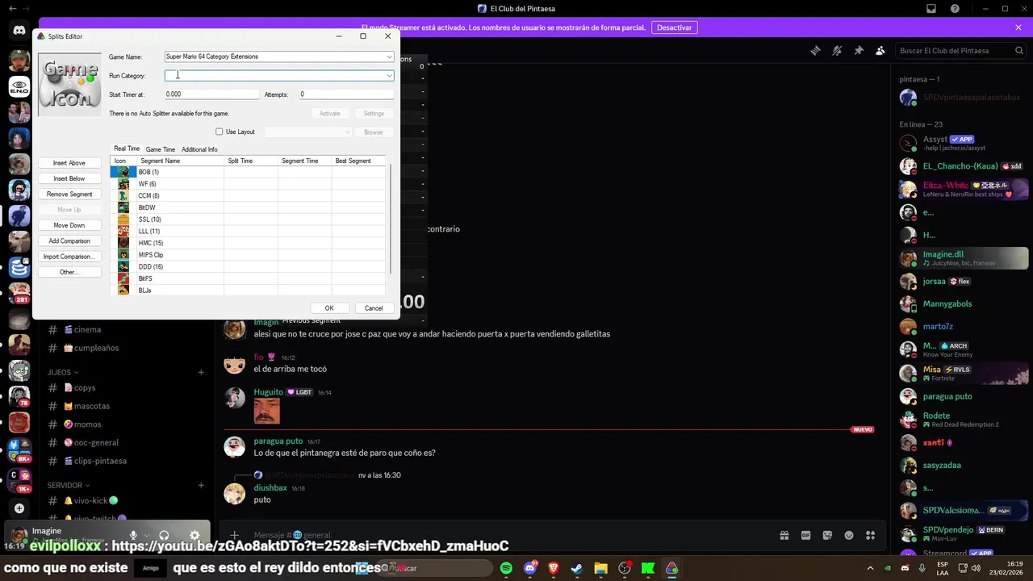Mute microphone in Discord user panel
Viewport: 1033px width, 581px height.
133,535
